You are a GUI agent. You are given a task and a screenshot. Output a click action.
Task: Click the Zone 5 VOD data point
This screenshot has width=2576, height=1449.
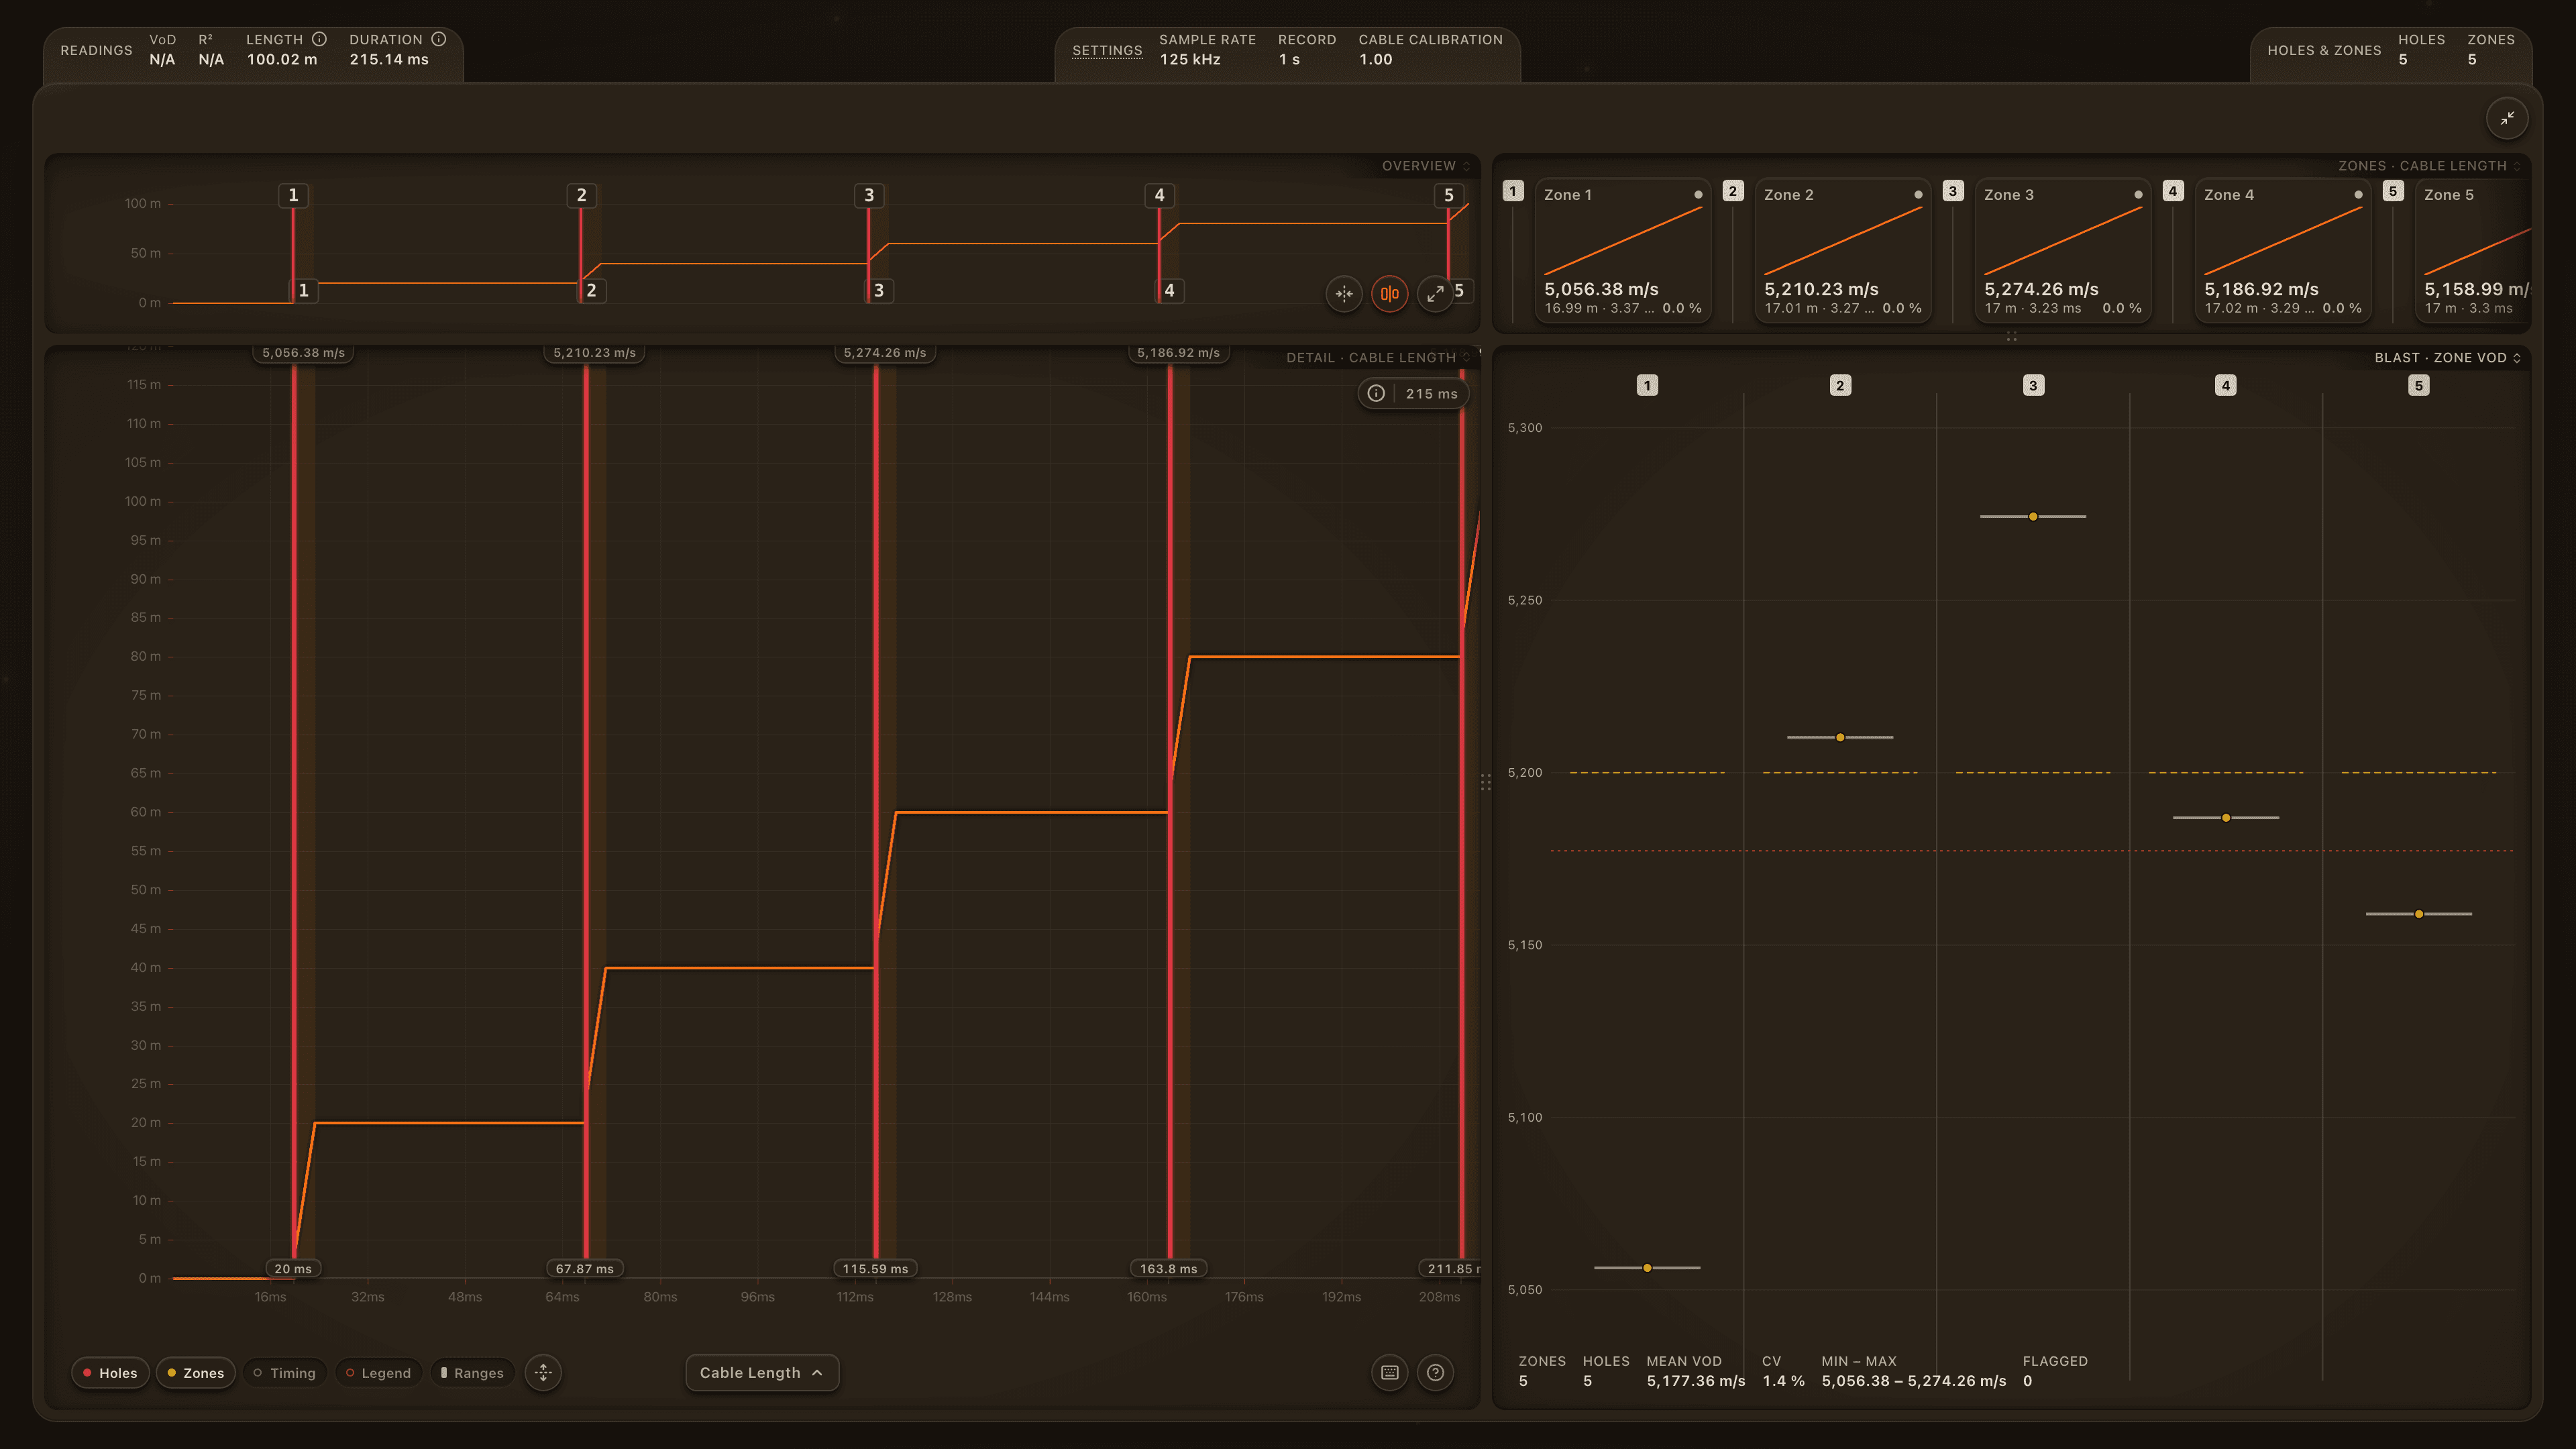click(2419, 914)
